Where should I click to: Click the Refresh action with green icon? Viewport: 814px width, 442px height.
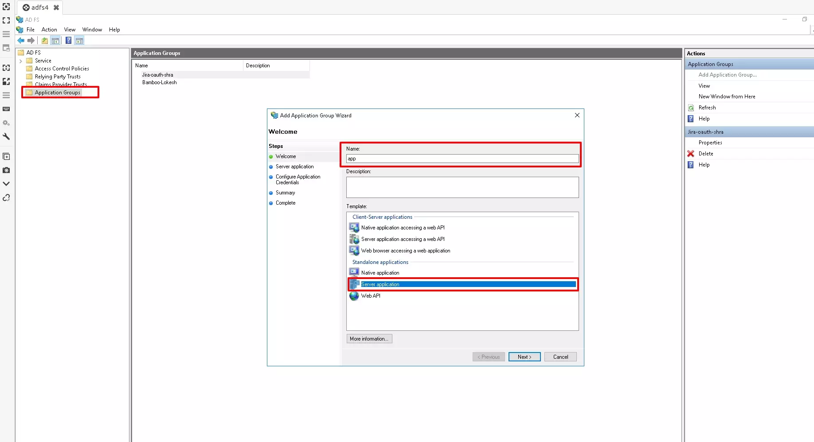707,107
